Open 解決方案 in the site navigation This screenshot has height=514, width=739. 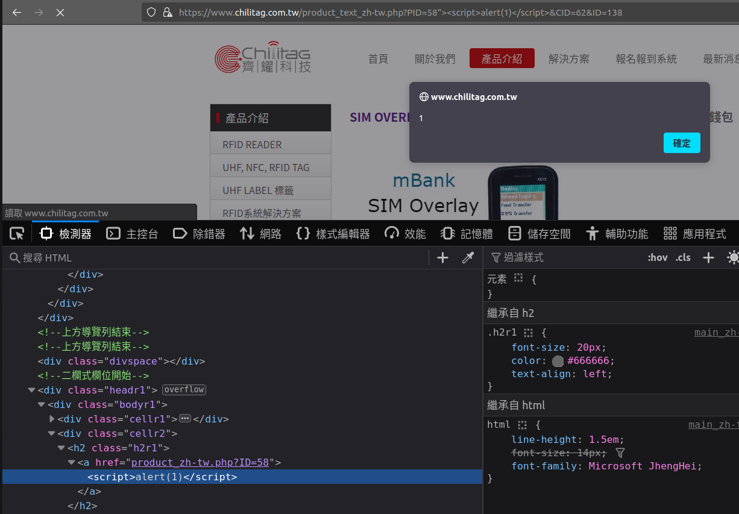[x=569, y=59]
